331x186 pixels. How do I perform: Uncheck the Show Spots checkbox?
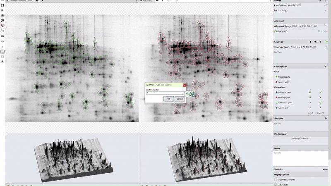276,185
